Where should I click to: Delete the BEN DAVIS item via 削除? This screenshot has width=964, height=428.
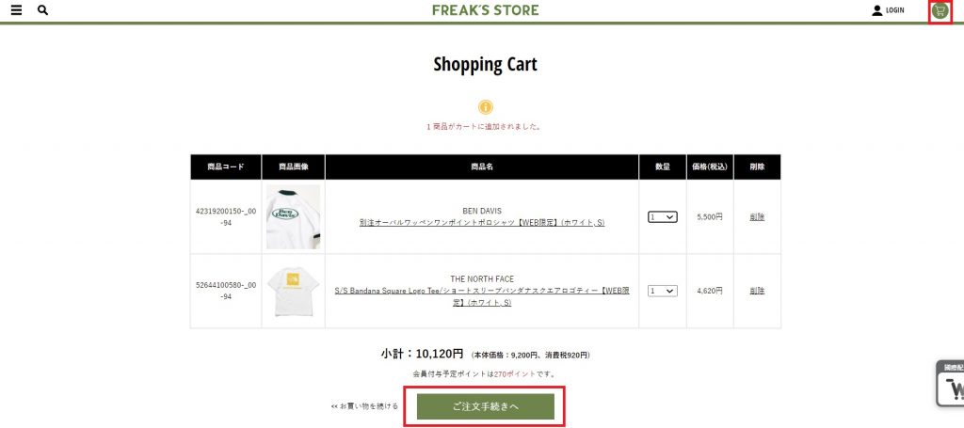coord(757,217)
